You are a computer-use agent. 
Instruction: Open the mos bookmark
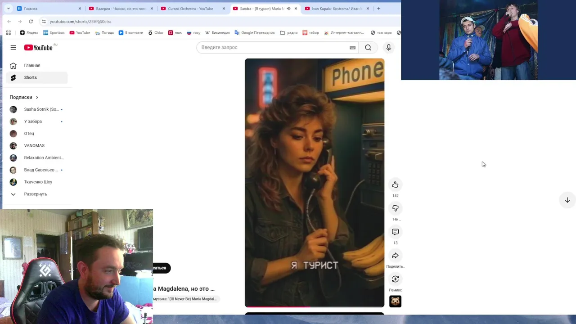coord(175,32)
